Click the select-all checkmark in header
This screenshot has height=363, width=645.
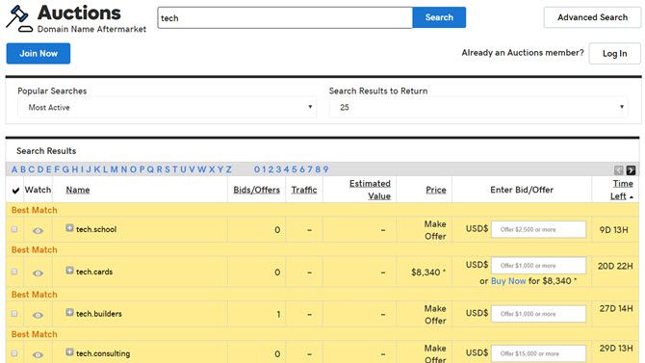[x=15, y=190]
